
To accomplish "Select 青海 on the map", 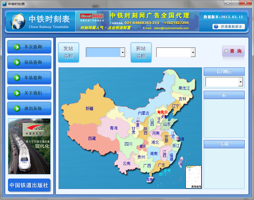I will [x=114, y=128].
